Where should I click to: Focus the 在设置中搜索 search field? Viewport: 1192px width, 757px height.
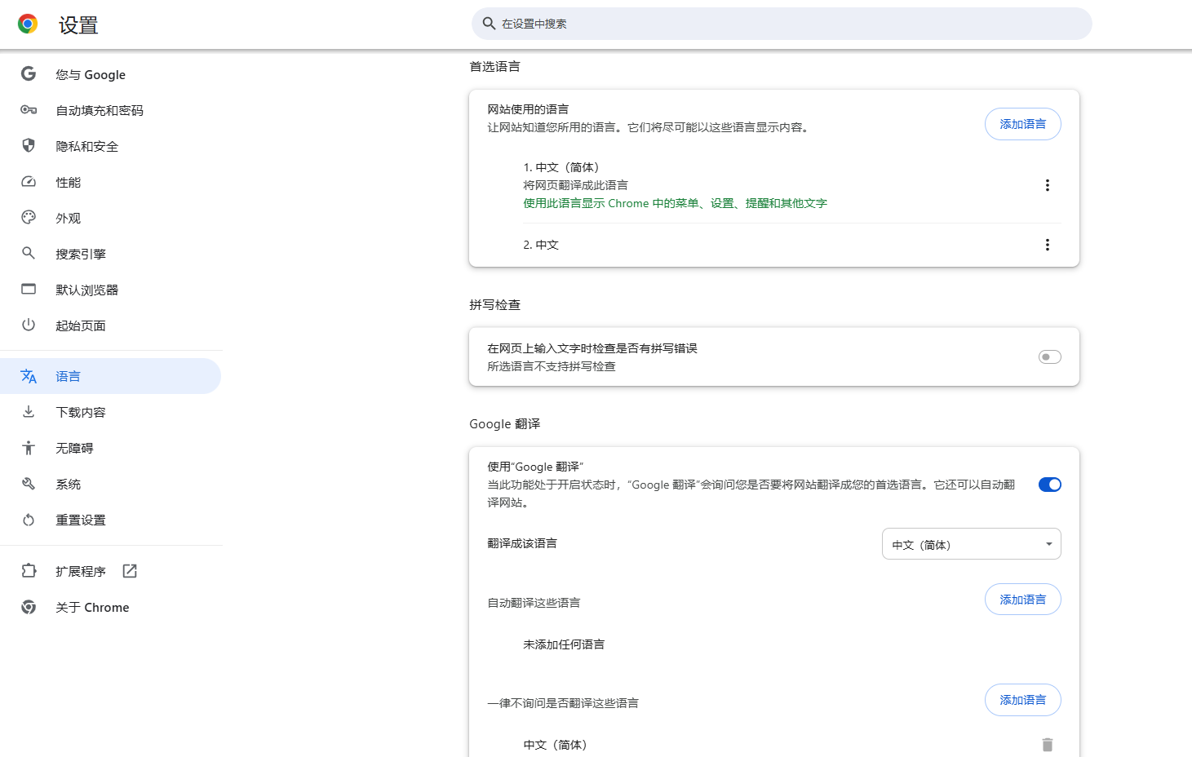[x=782, y=24]
